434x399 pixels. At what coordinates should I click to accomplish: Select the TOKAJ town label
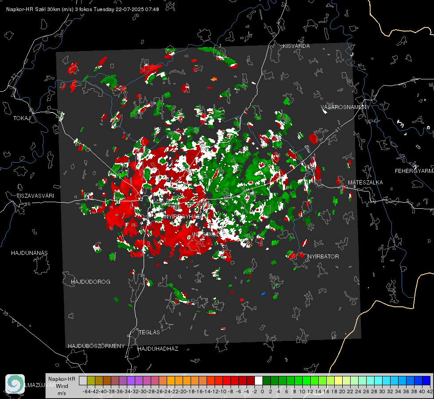click(x=22, y=118)
